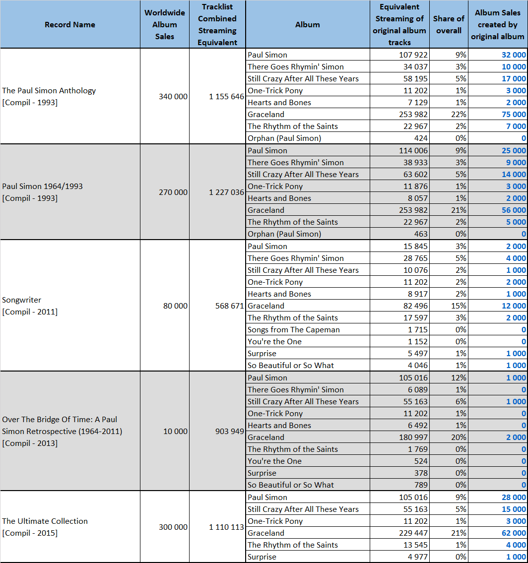
Task: Select the 'Worldwide Album Sales' header cell
Action: (165, 24)
